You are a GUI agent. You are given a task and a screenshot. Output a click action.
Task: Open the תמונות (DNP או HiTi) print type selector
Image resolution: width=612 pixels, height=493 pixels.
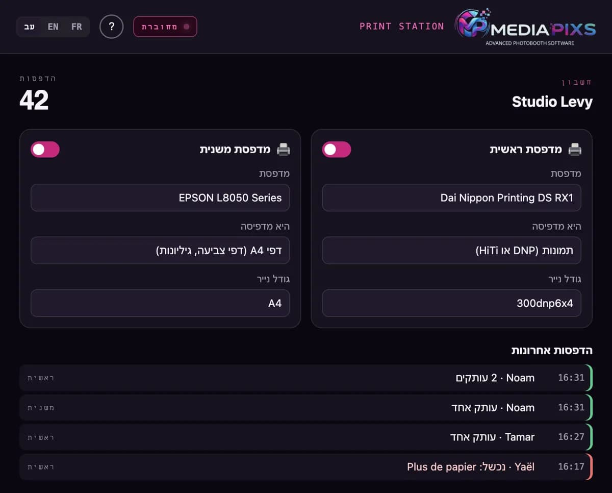pos(451,251)
